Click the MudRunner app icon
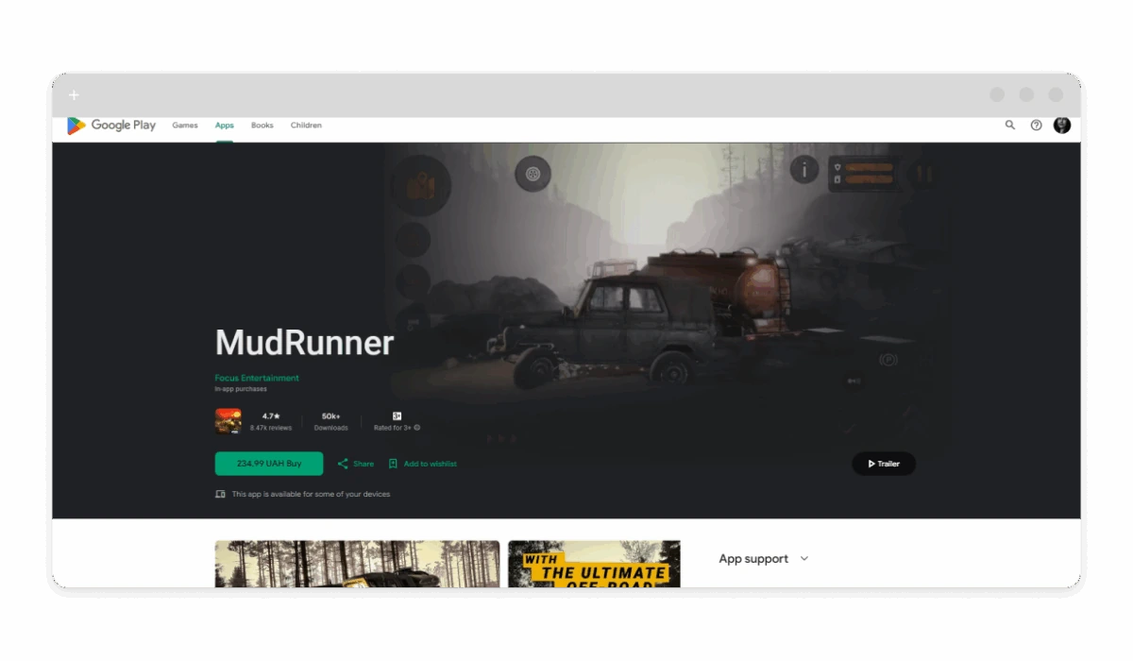The height and width of the screenshot is (661, 1133). 228,420
